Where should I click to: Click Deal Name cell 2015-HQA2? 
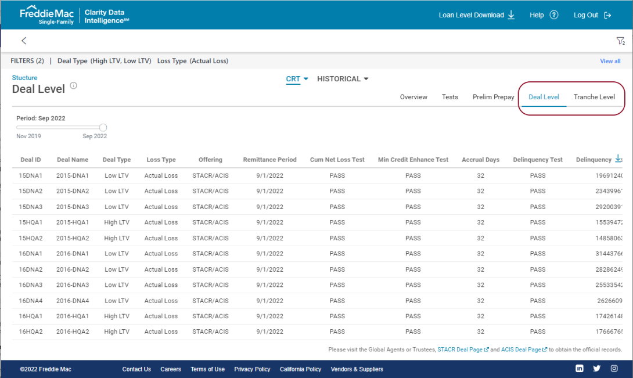click(73, 238)
